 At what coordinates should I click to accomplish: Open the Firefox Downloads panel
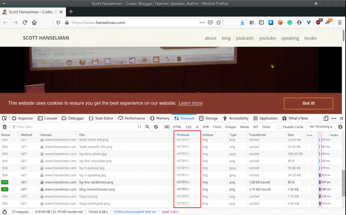click(x=242, y=23)
